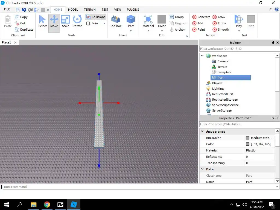Viewport: 280px width, 210px height.
Task: Click the New file icon
Action: (18, 10)
